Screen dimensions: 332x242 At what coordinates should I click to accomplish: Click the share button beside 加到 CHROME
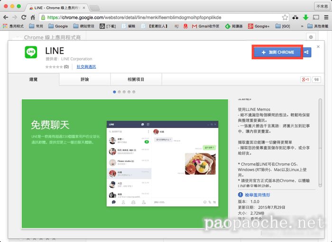click(x=306, y=52)
